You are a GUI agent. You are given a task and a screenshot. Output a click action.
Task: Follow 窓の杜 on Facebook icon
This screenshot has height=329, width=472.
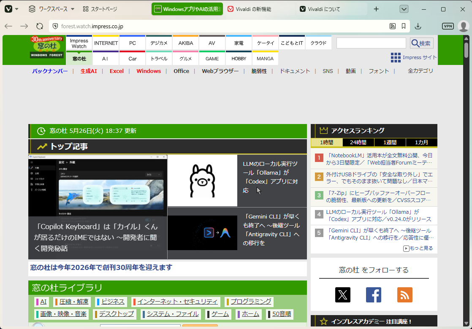point(374,295)
